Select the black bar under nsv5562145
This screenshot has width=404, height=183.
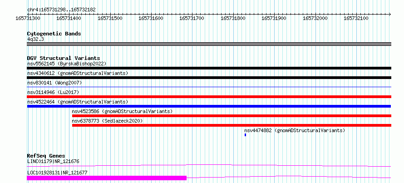click(x=209, y=68)
